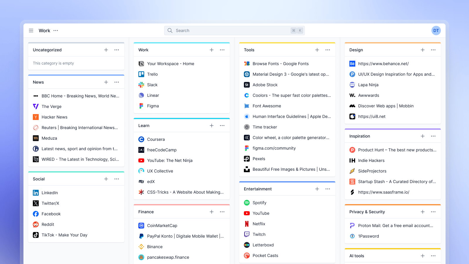Open the Tools category options menu
Screen dimensions: 469x264
328,50
